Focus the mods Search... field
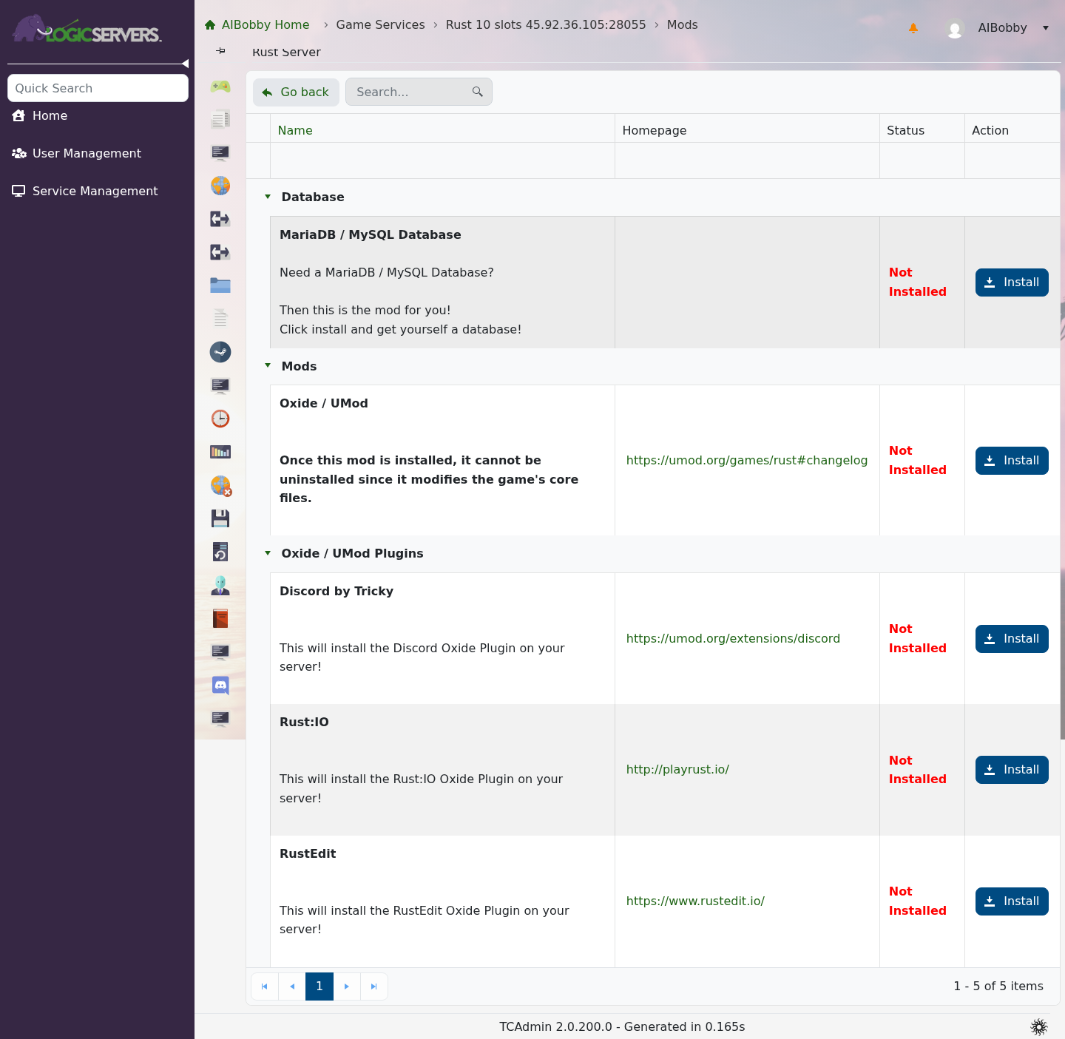1065x1039 pixels. (419, 92)
